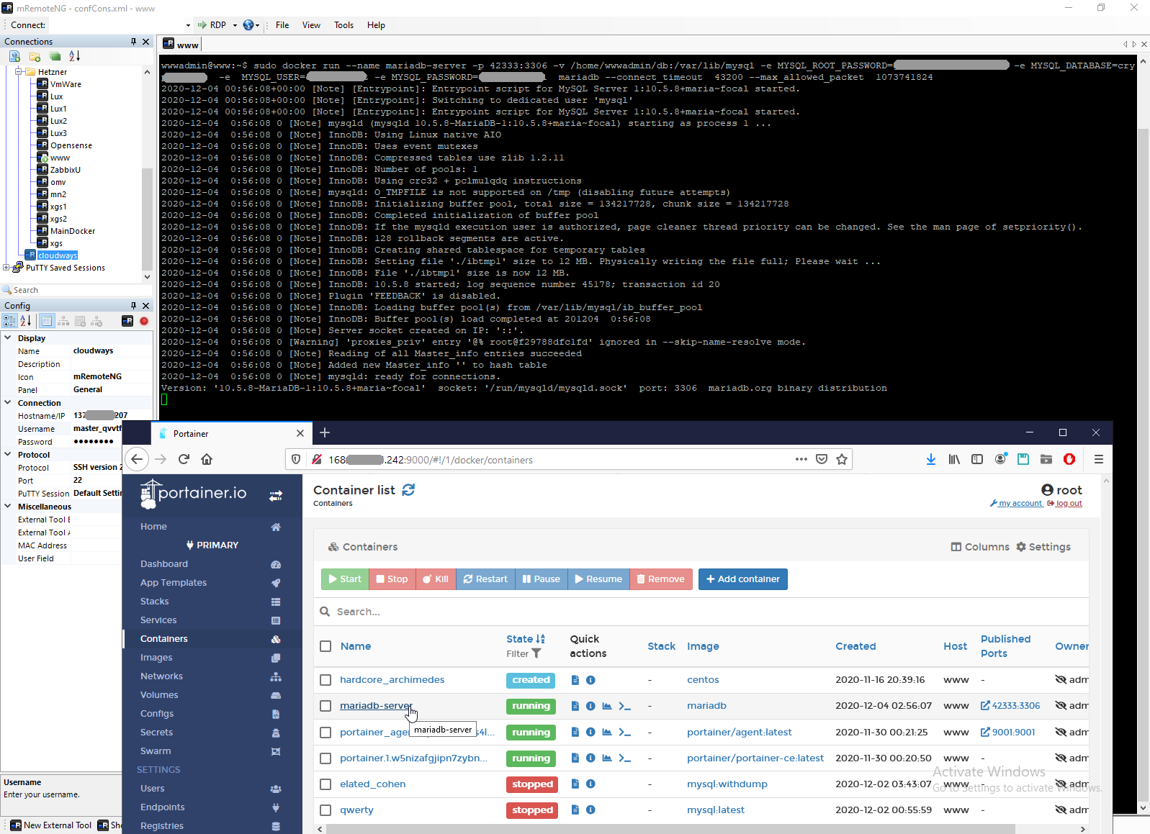This screenshot has height=834, width=1150.
Task: Open logs icon for hardcore_archimedes container
Action: (575, 680)
